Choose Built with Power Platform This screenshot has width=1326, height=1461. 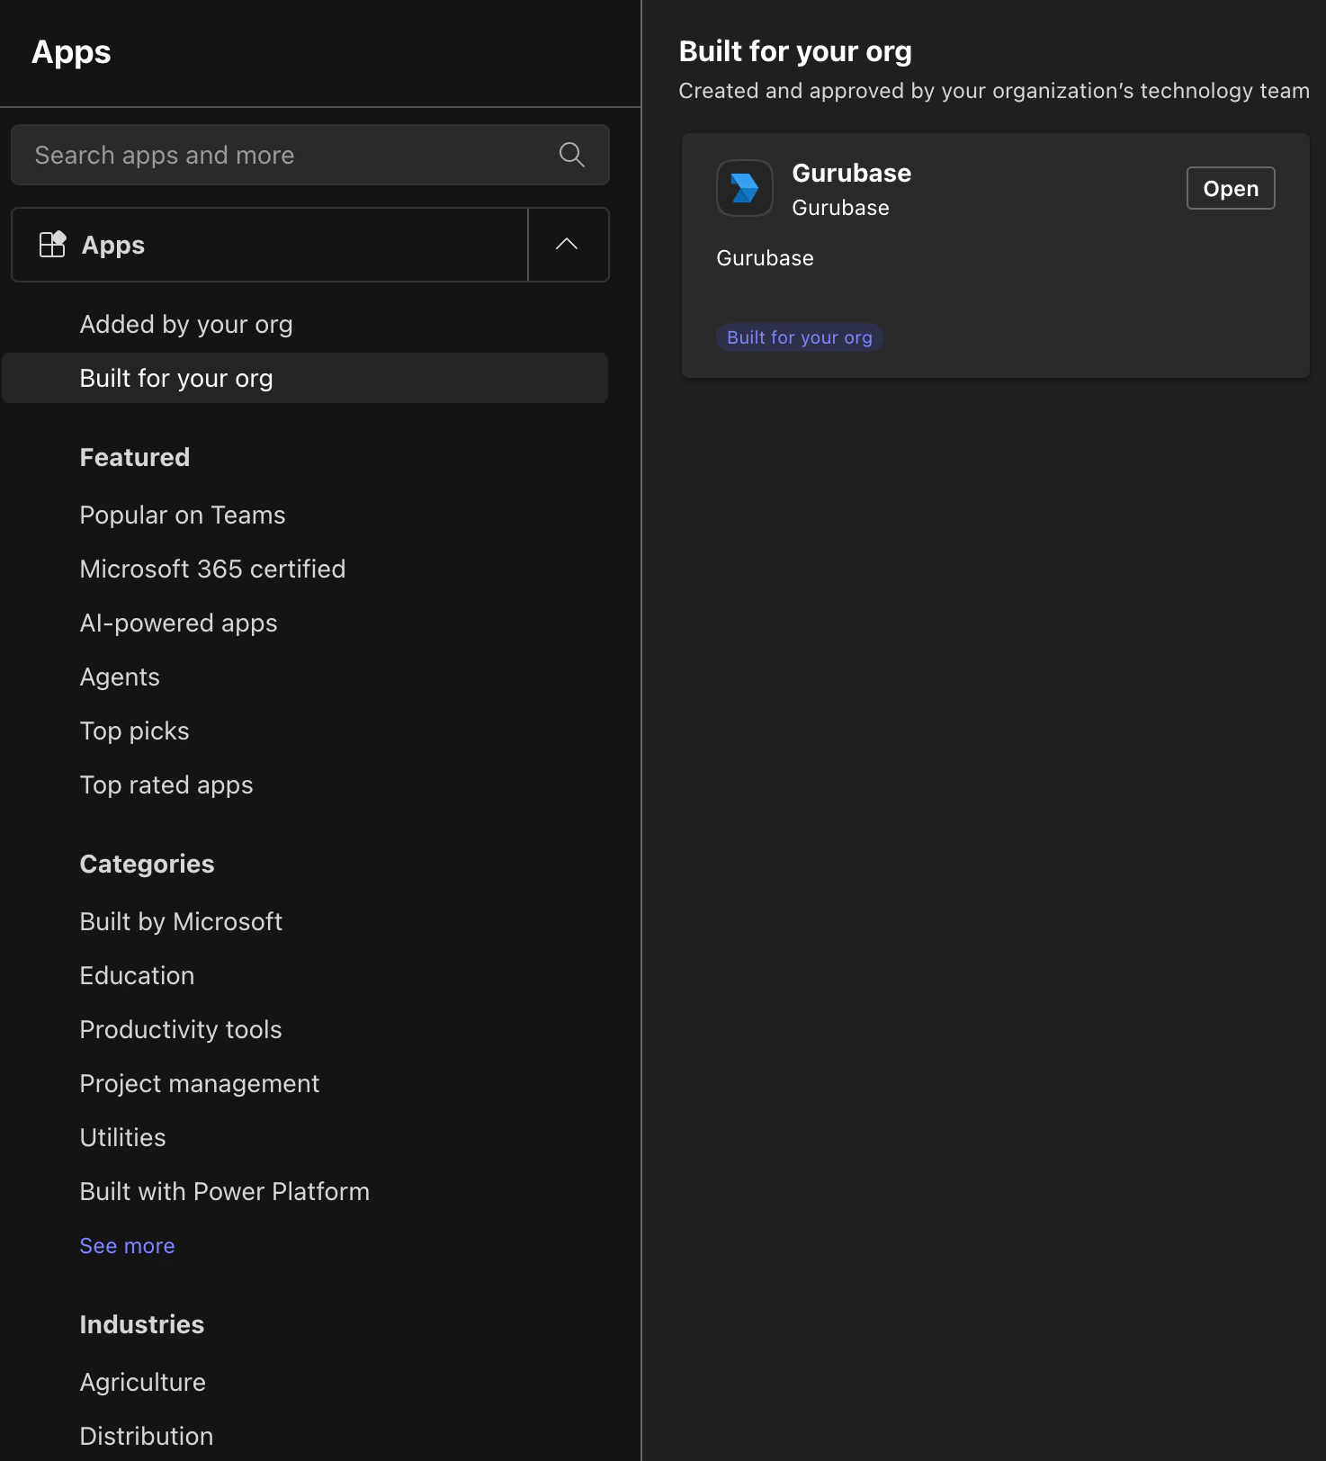225,1191
